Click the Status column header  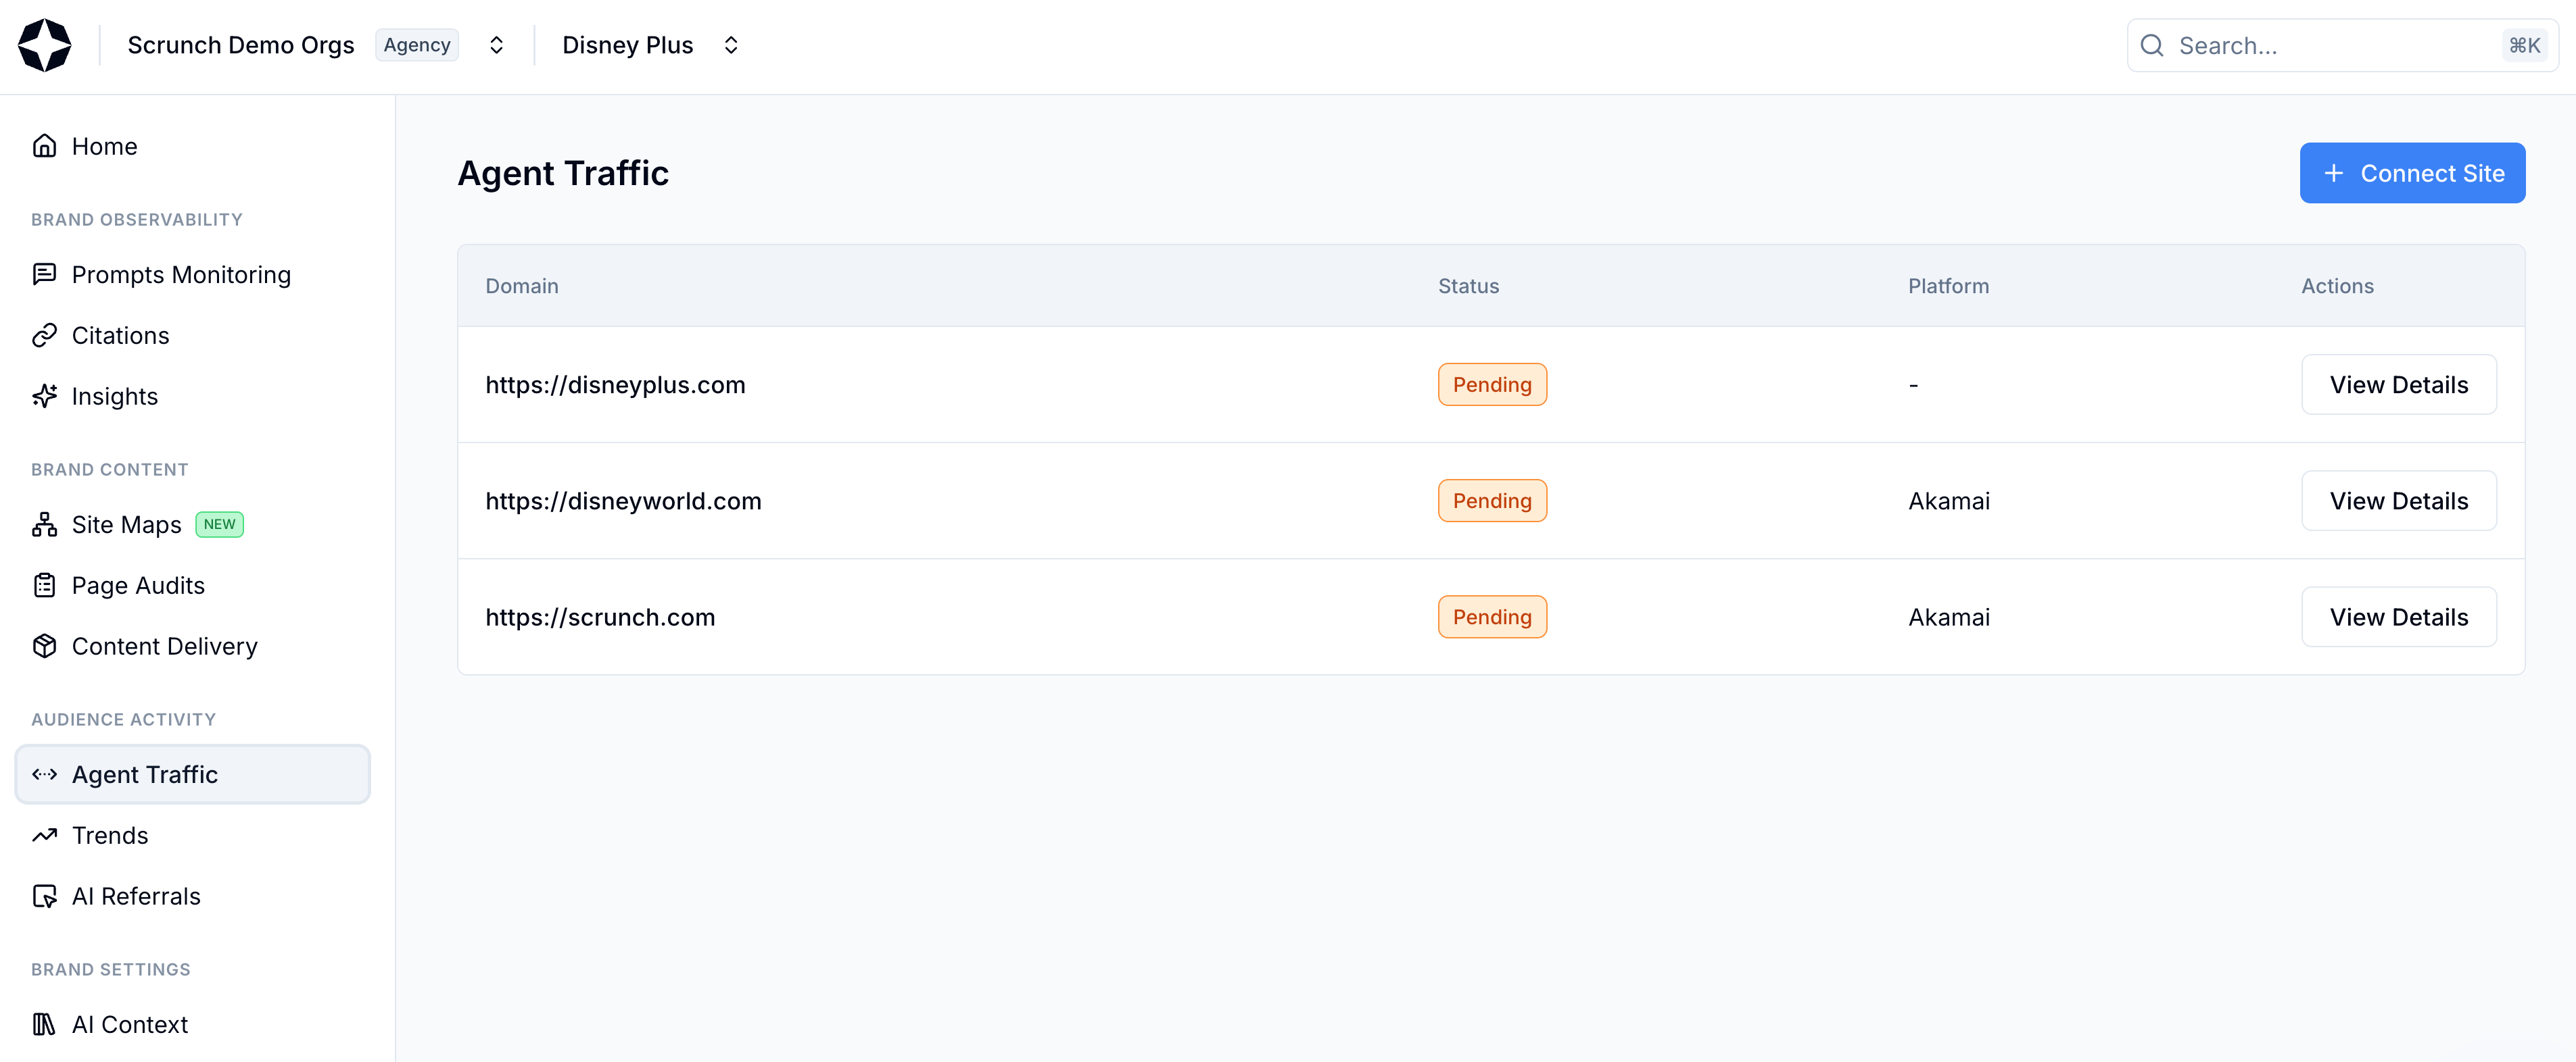point(1468,286)
